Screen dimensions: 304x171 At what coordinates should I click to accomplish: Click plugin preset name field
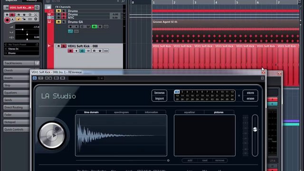tap(83, 78)
